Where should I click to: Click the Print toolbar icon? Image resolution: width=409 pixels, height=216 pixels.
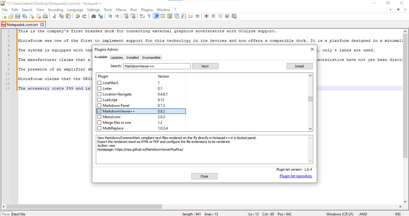point(45,16)
